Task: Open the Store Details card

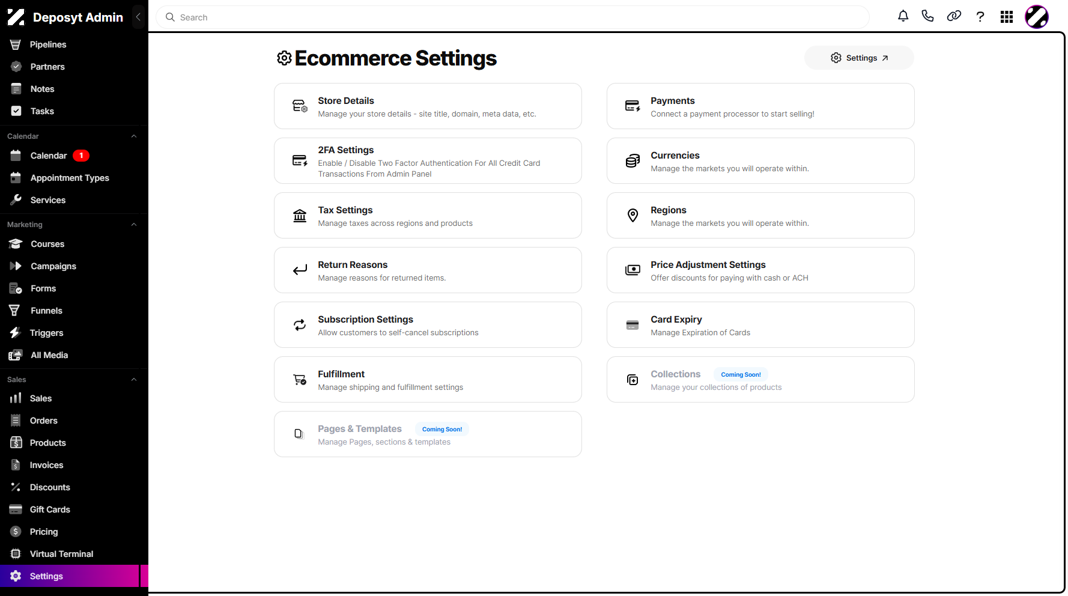Action: coord(428,106)
